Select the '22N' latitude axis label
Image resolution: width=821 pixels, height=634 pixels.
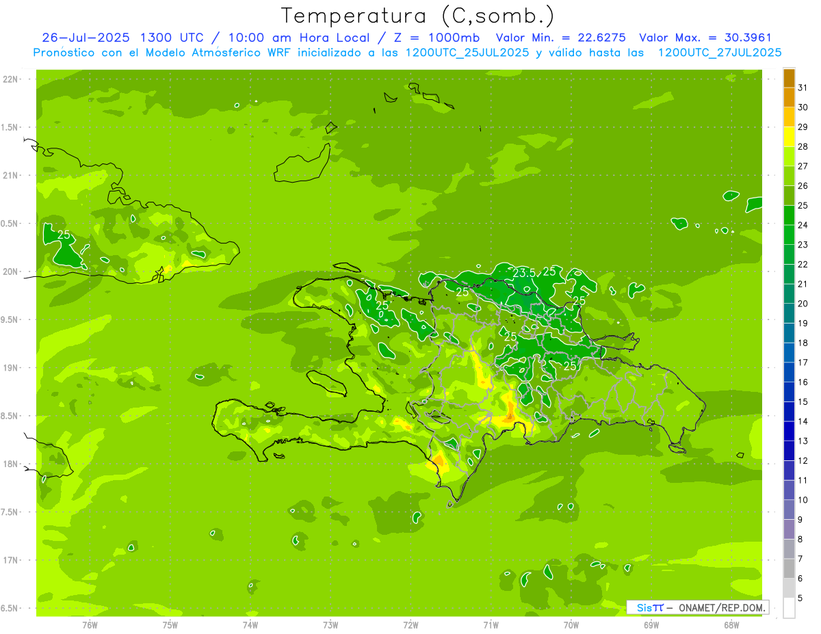pyautogui.click(x=10, y=79)
